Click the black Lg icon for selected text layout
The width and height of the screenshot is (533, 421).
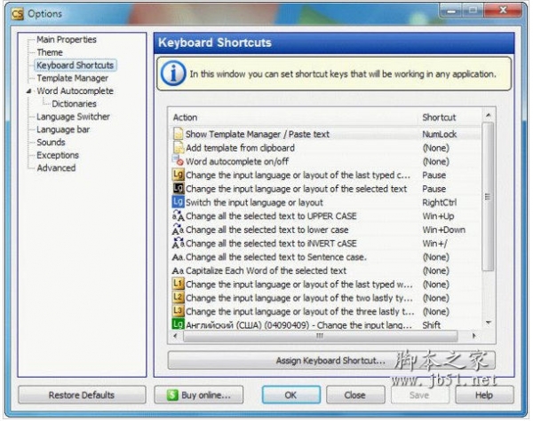pos(179,188)
